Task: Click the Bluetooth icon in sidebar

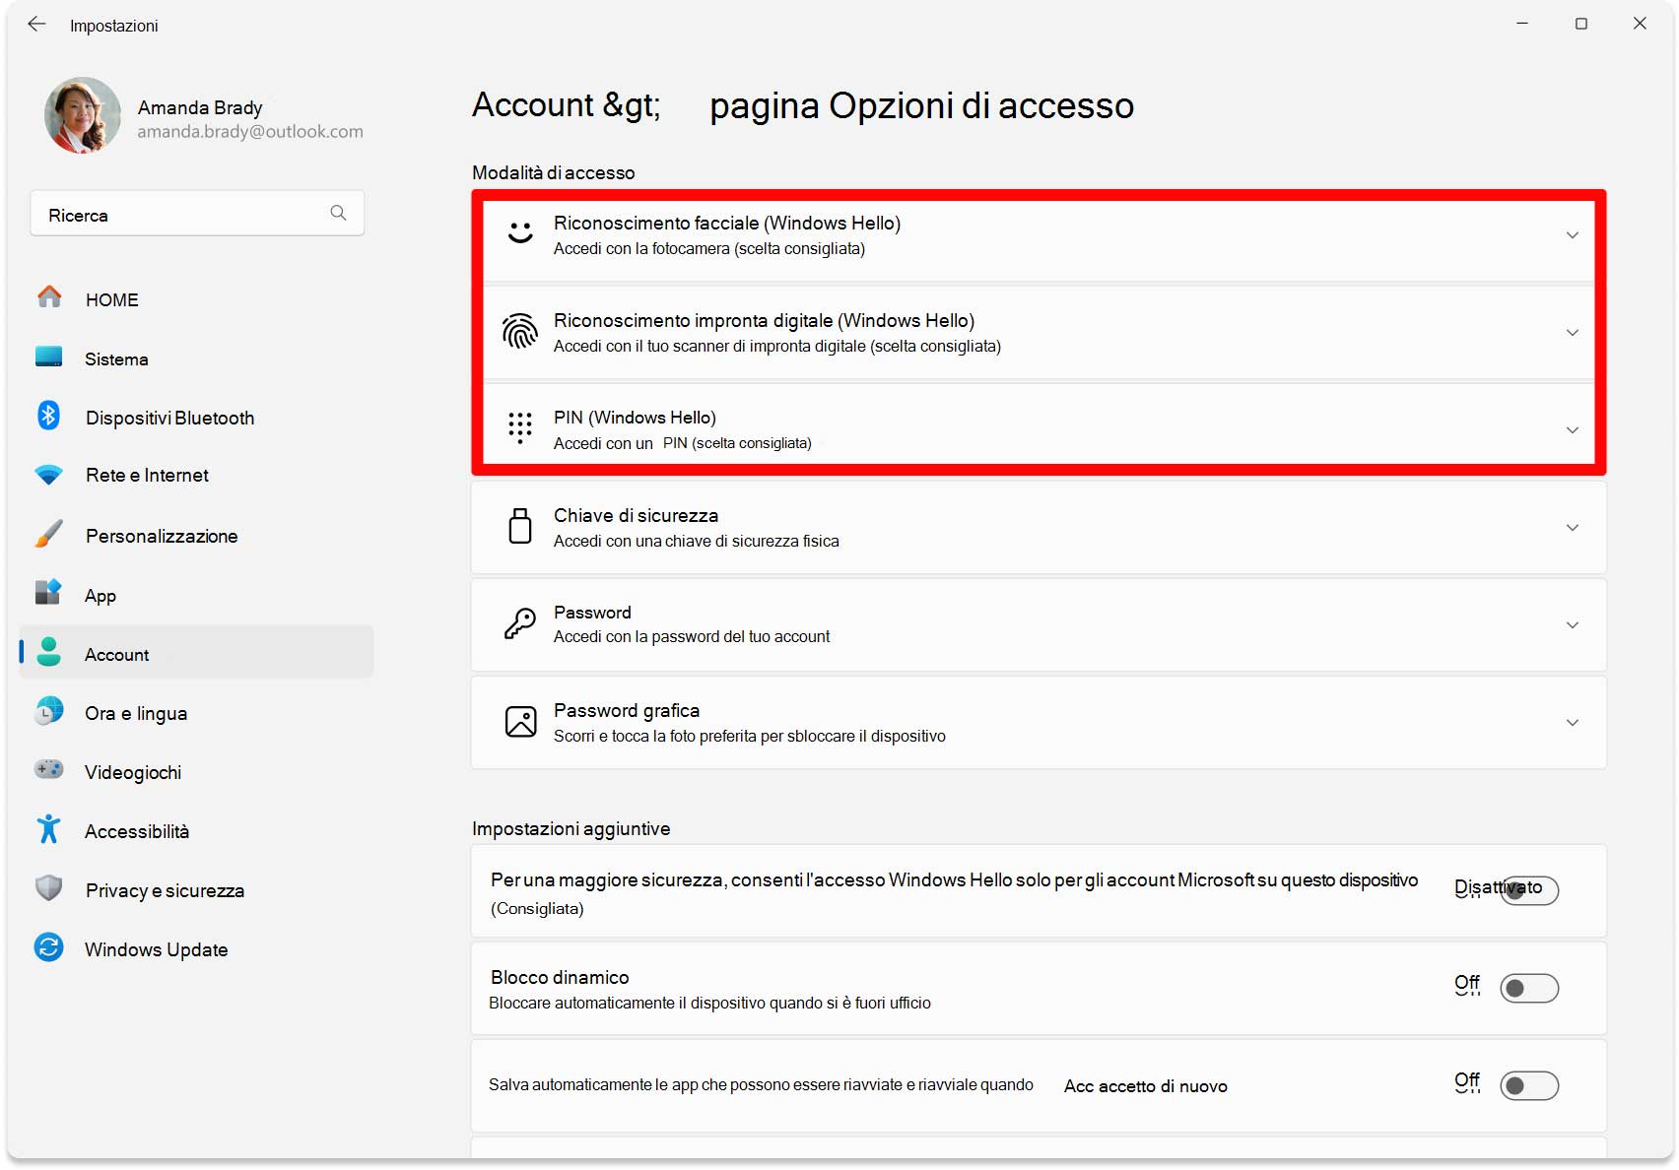Action: [48, 416]
